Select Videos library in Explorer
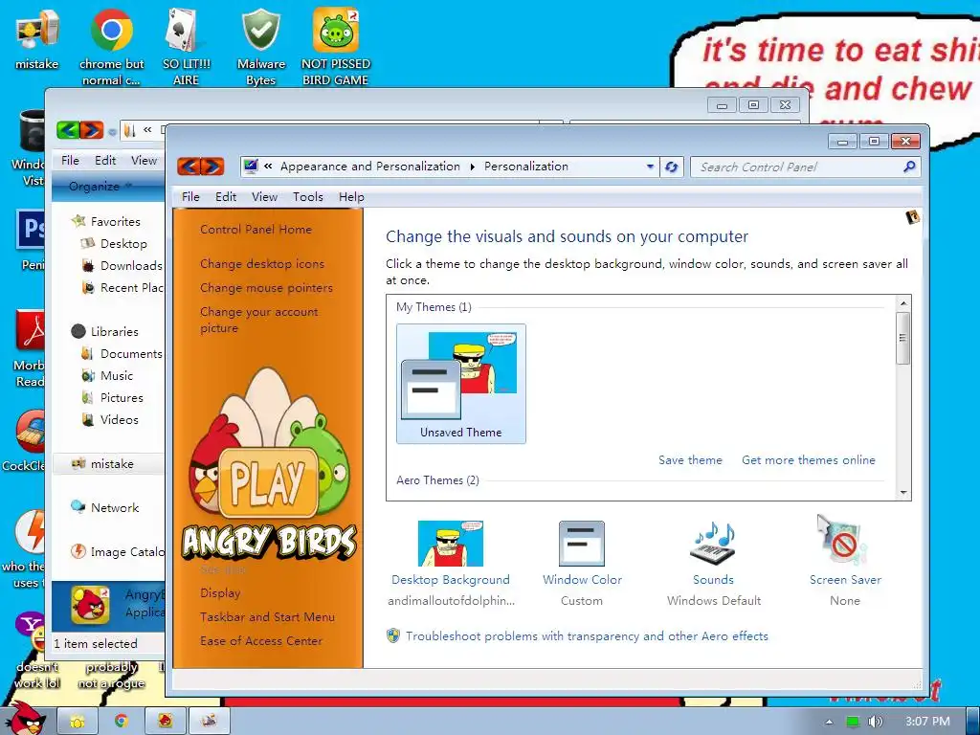This screenshot has height=735, width=980. pos(110,420)
